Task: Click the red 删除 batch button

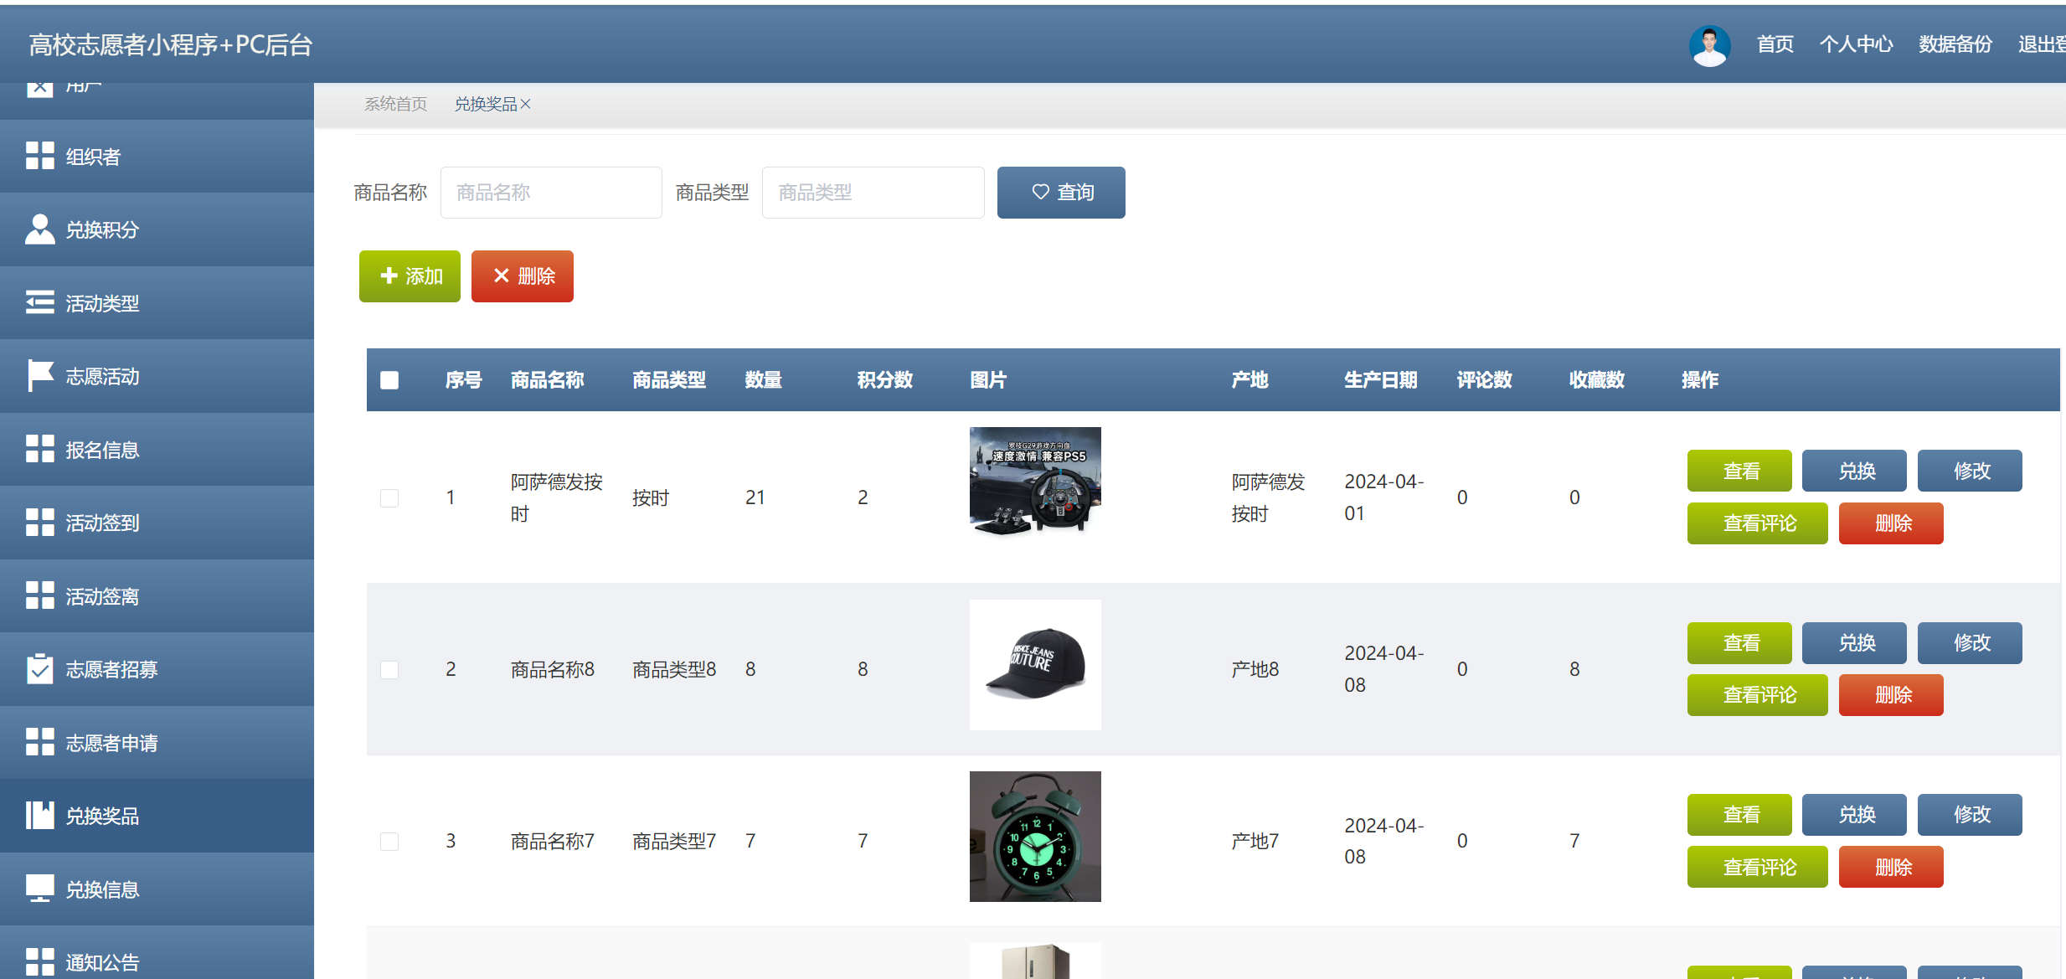Action: coord(523,276)
